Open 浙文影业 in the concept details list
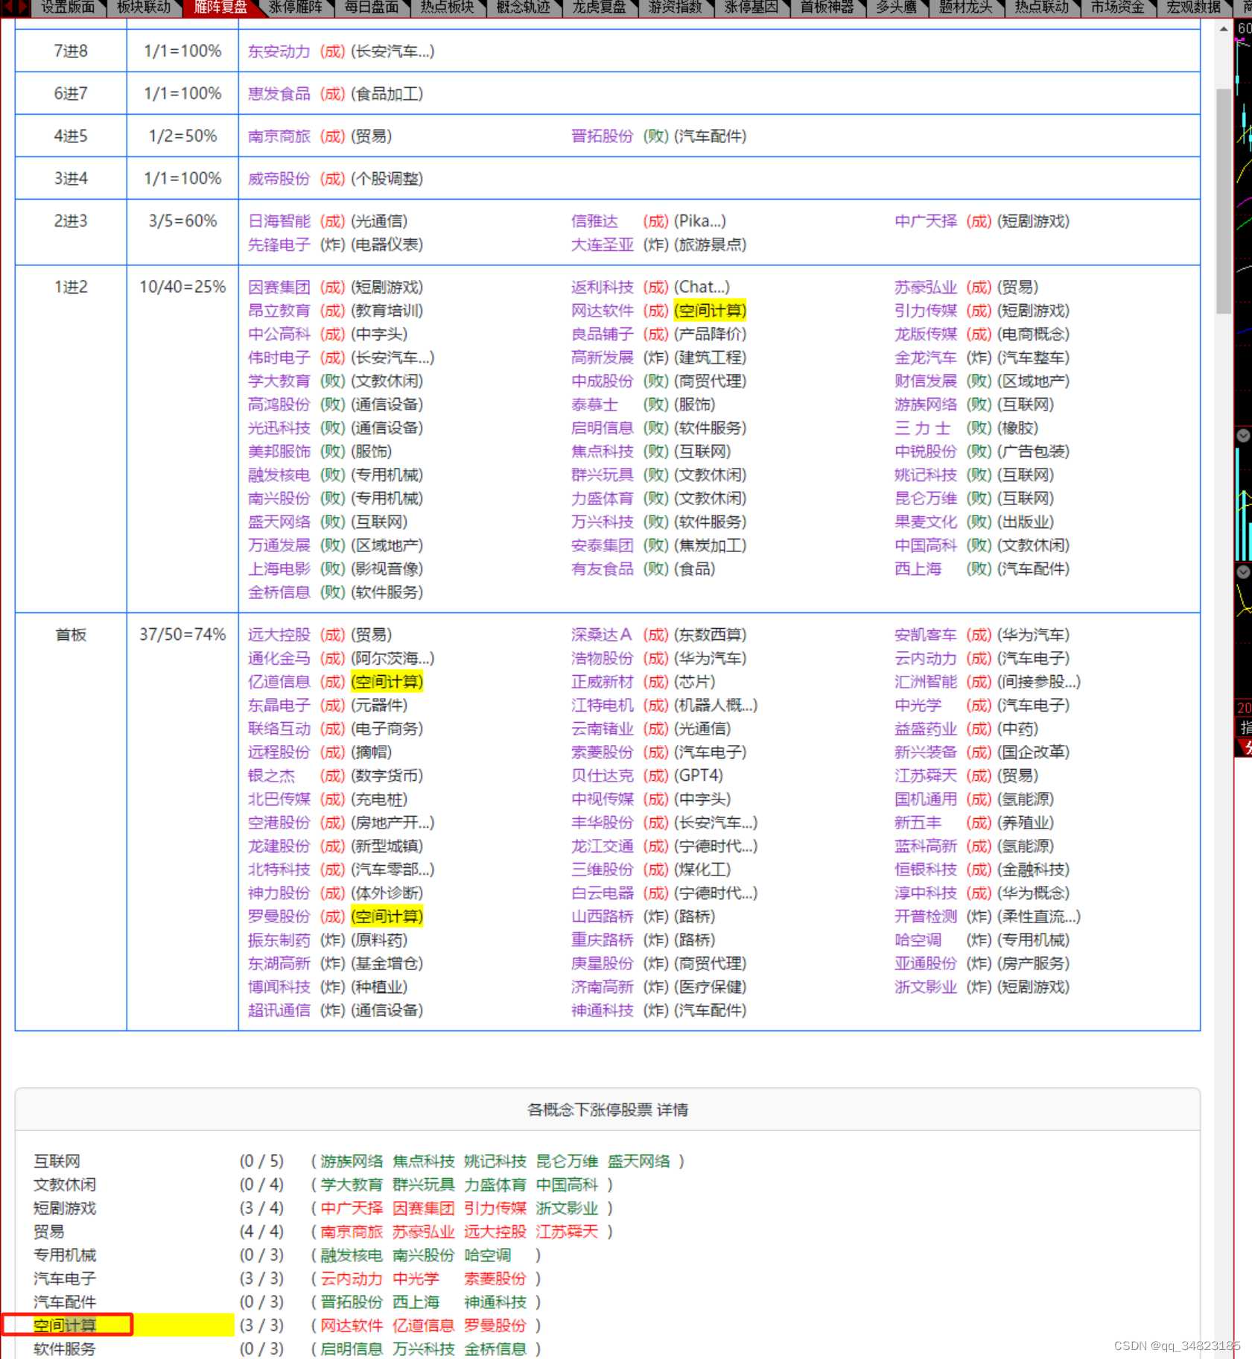The width and height of the screenshot is (1252, 1359). pyautogui.click(x=567, y=1208)
